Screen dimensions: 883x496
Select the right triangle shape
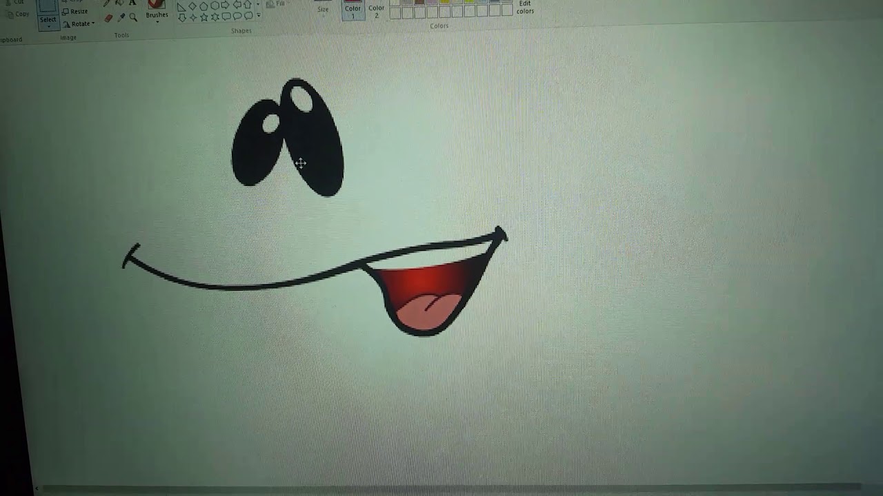pos(181,7)
